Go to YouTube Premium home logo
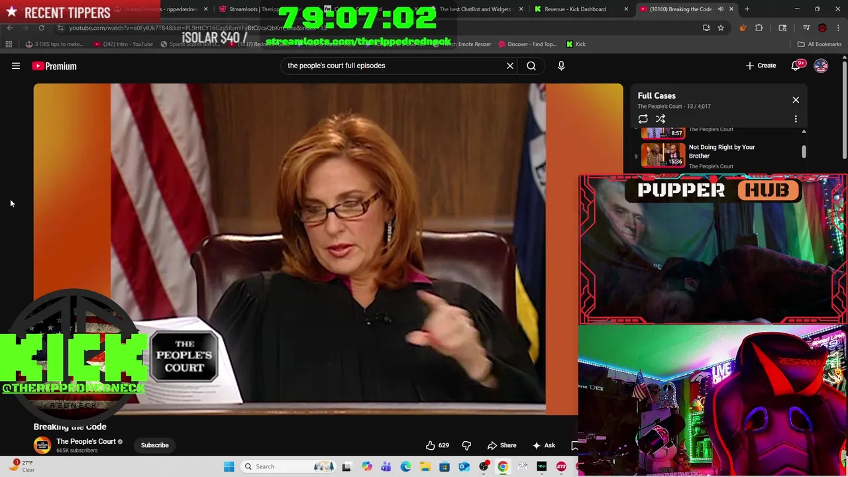The image size is (848, 477). [54, 66]
